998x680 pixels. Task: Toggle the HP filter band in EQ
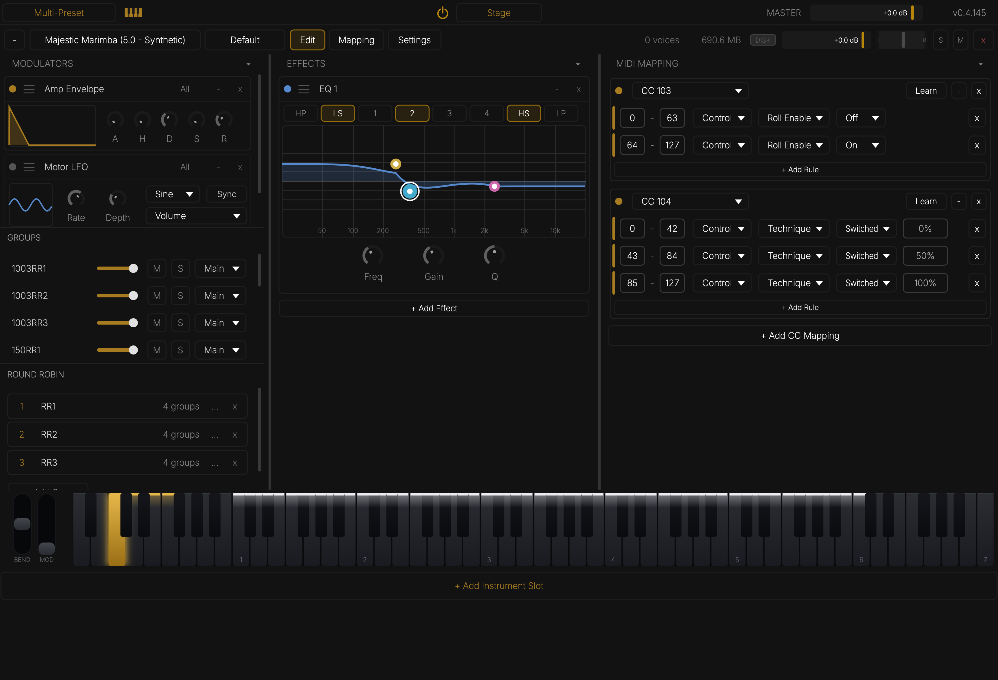click(x=301, y=113)
